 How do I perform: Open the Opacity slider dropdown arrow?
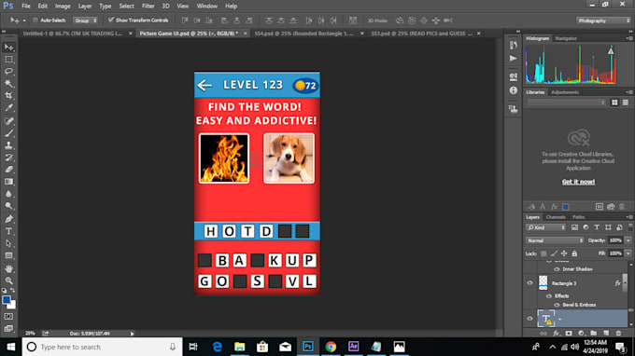(x=628, y=240)
